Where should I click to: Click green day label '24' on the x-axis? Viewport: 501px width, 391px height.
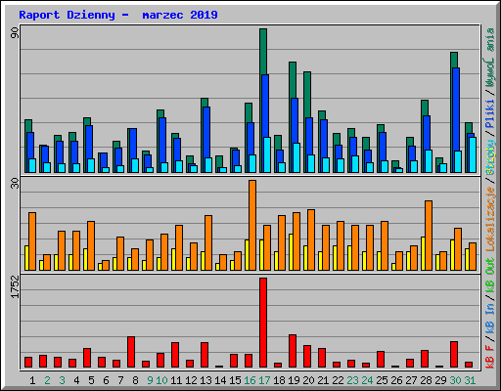tap(367, 380)
